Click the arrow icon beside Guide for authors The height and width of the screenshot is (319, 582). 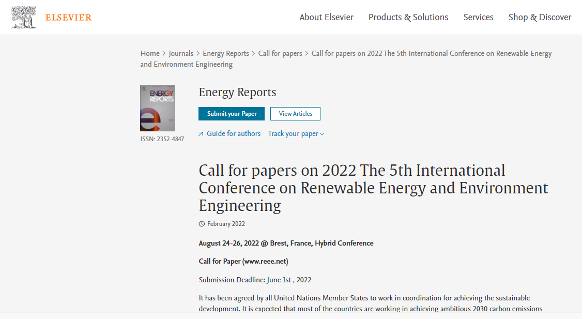201,134
